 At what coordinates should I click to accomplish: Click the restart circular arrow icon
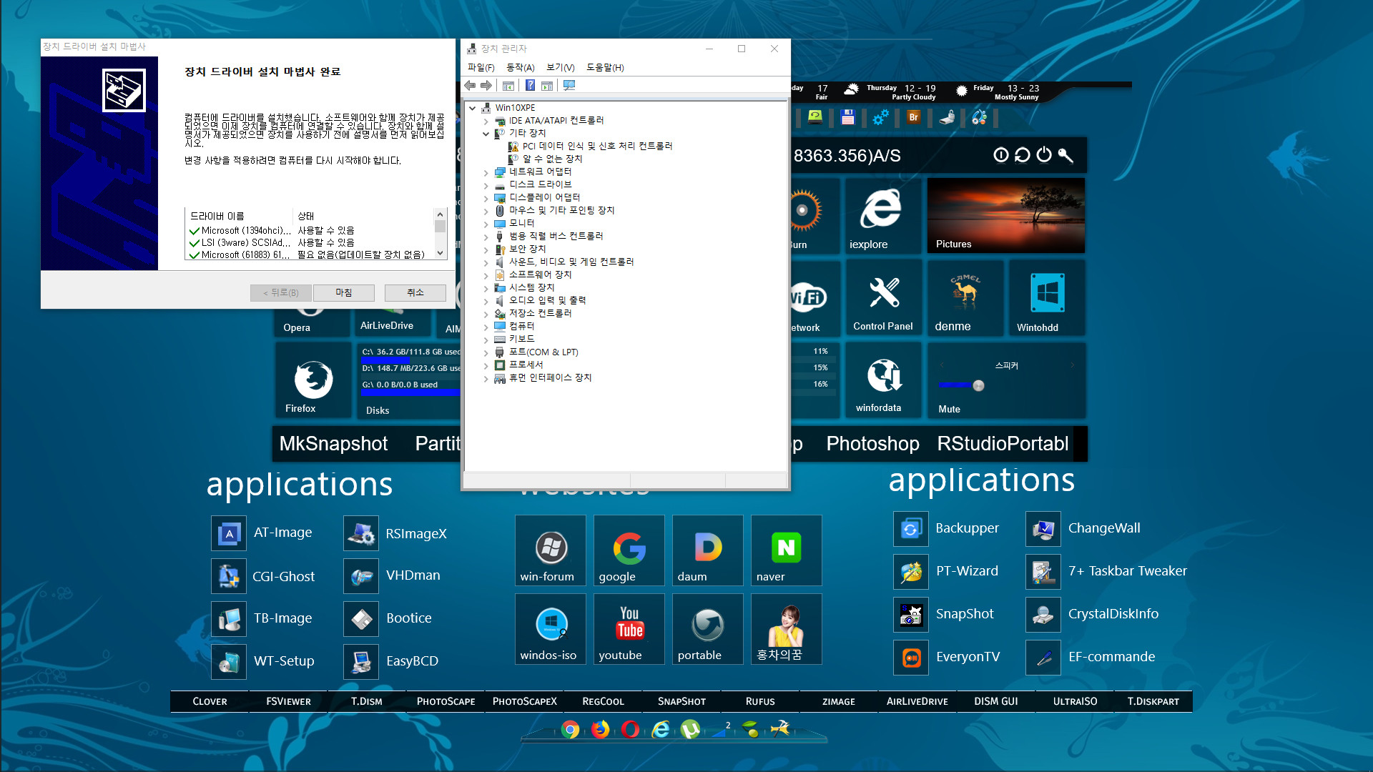1023,154
